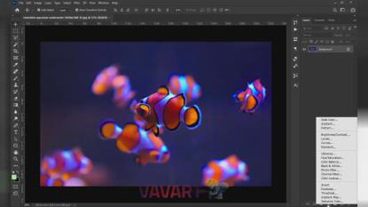
Task: Select the Zoom tool
Action: (16, 159)
